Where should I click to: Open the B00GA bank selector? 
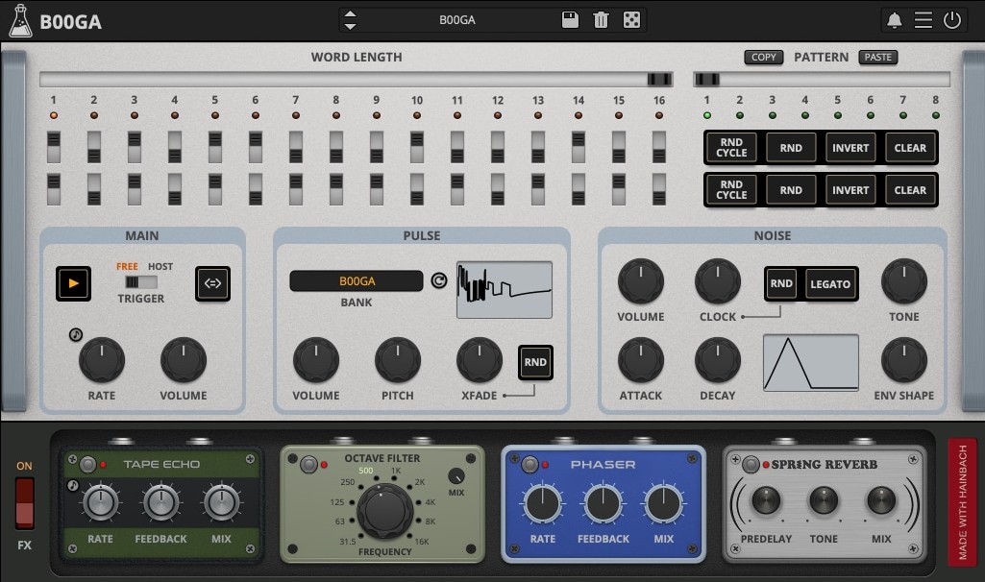pyautogui.click(x=357, y=281)
